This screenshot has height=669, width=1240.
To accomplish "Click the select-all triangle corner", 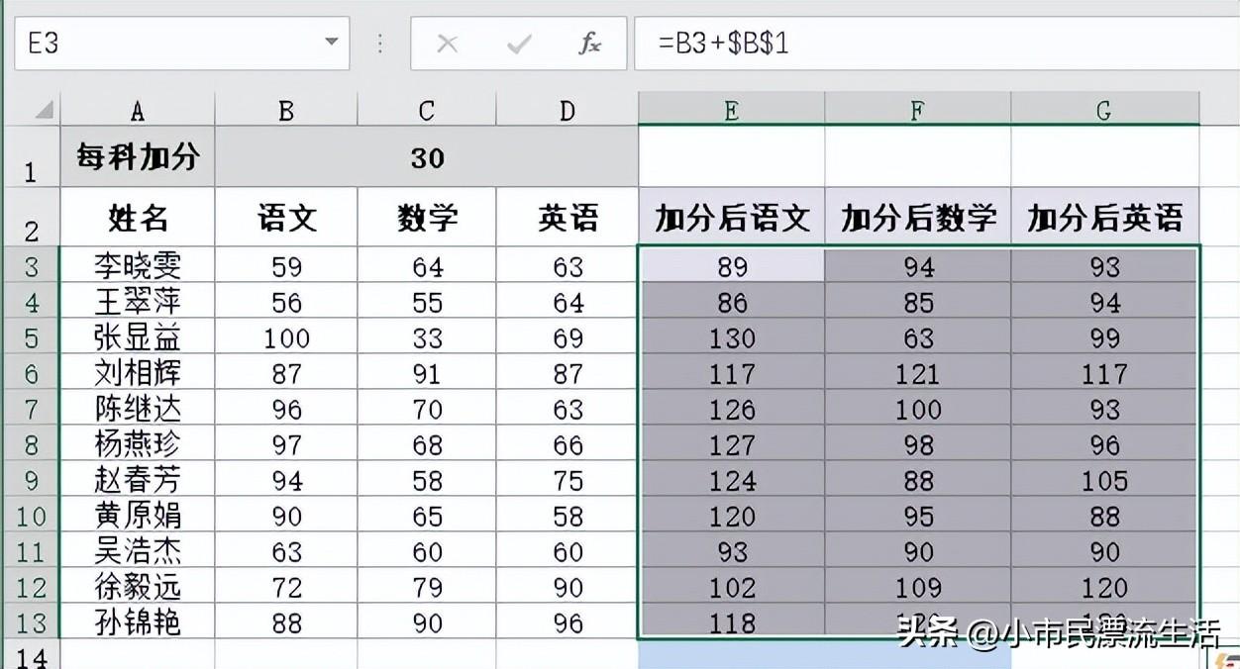I will 44,109.
